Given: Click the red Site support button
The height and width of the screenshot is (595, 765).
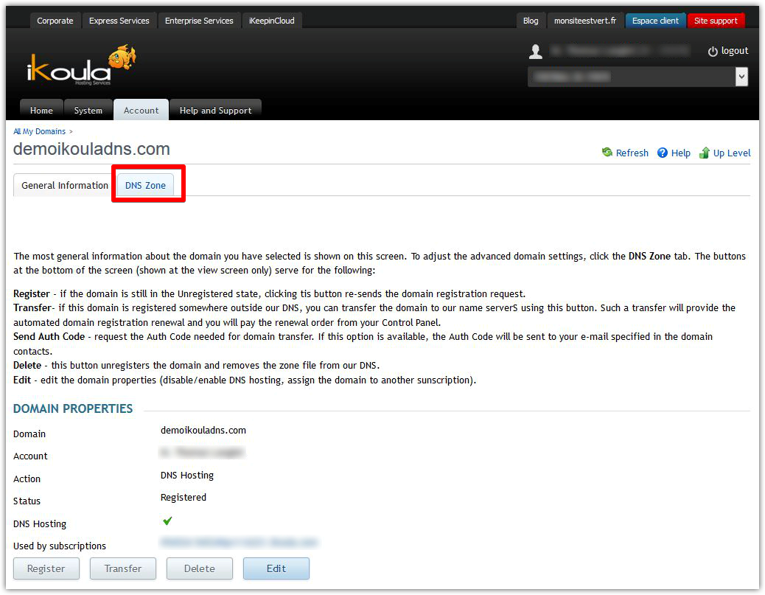Looking at the screenshot, I should pos(716,20).
